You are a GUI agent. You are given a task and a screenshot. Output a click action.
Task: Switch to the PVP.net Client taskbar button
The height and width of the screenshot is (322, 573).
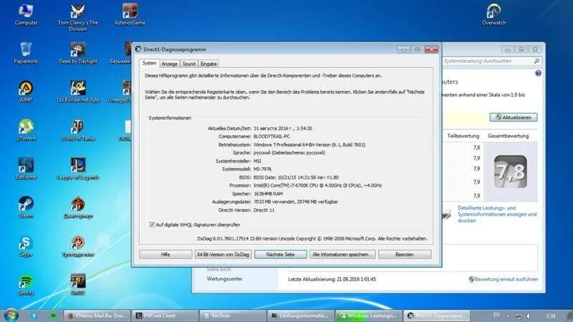[x=165, y=316]
